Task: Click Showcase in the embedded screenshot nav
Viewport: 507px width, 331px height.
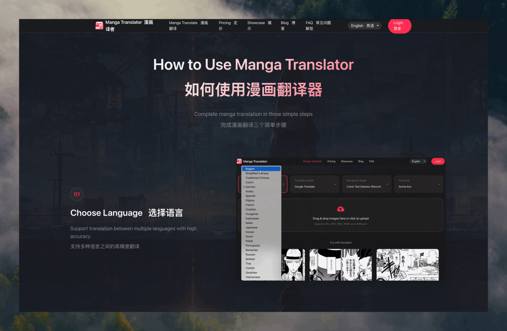Action: pos(347,161)
